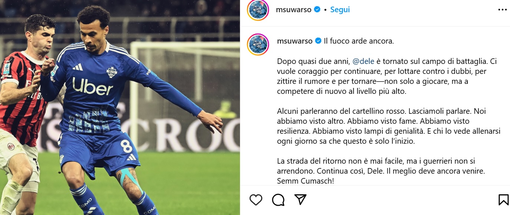The height and width of the screenshot is (215, 510).
Task: Click verified badge next to caption username
Action: (x=318, y=41)
